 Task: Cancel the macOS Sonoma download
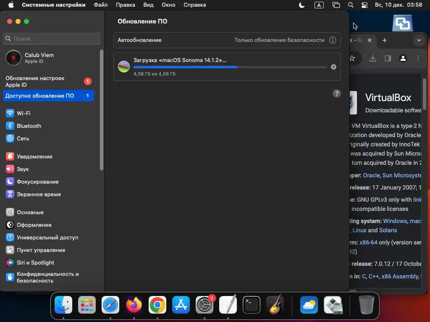coord(333,67)
